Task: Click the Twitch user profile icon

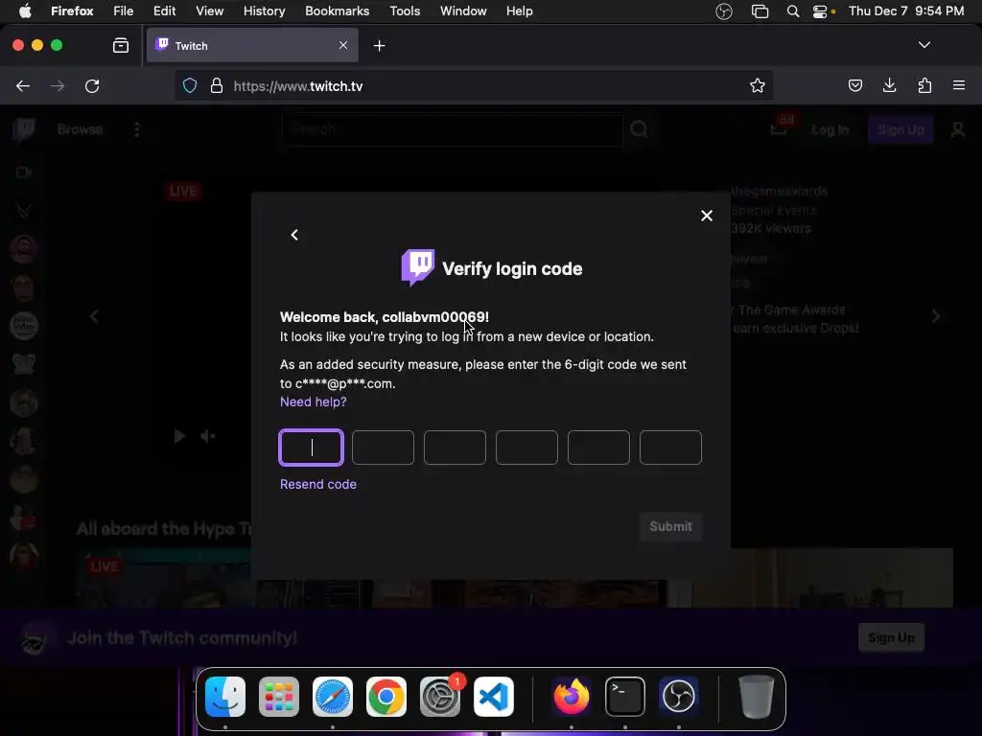Action: 958,129
